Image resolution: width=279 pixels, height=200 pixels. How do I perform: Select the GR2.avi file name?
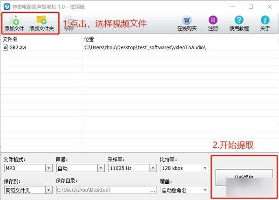click(x=18, y=47)
